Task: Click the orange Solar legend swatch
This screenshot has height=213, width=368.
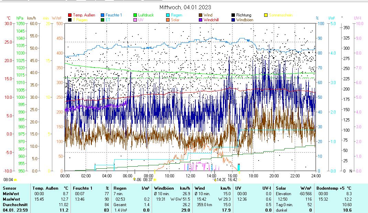Action: click(x=168, y=20)
